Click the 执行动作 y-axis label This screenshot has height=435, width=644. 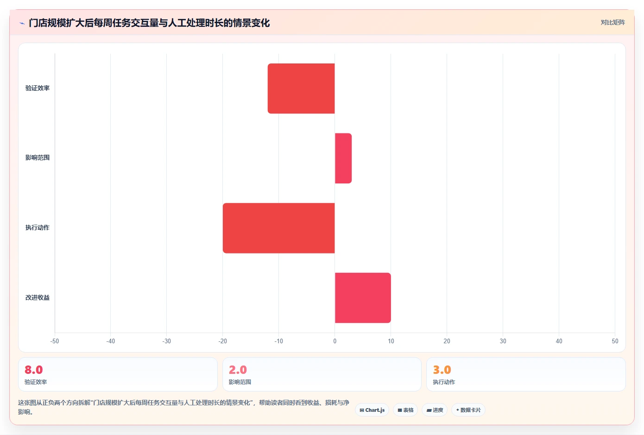[38, 227]
